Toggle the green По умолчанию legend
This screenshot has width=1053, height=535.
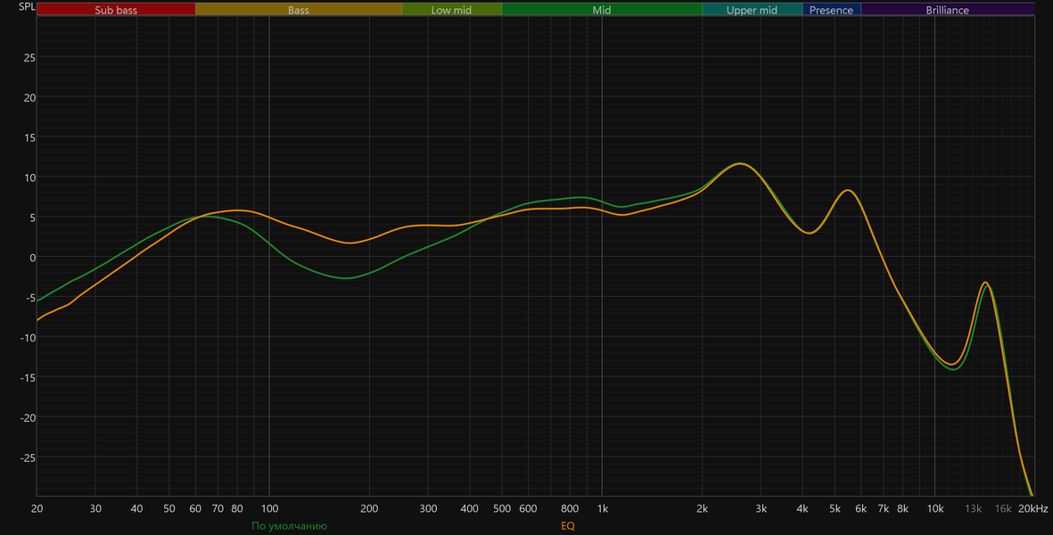(290, 526)
